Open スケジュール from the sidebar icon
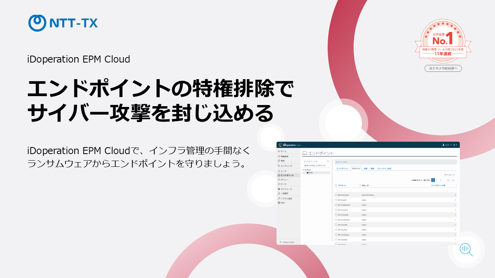 pos(278,190)
